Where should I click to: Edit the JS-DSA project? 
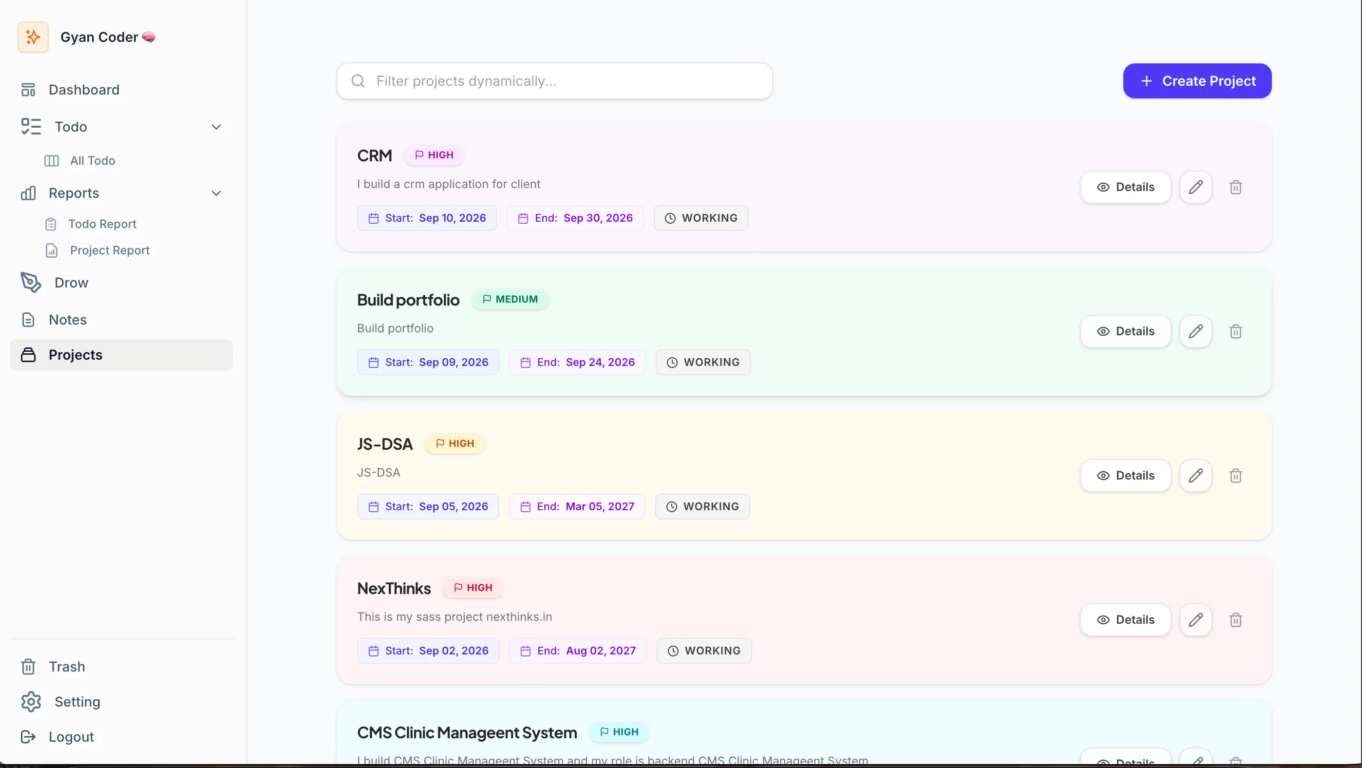(x=1195, y=476)
